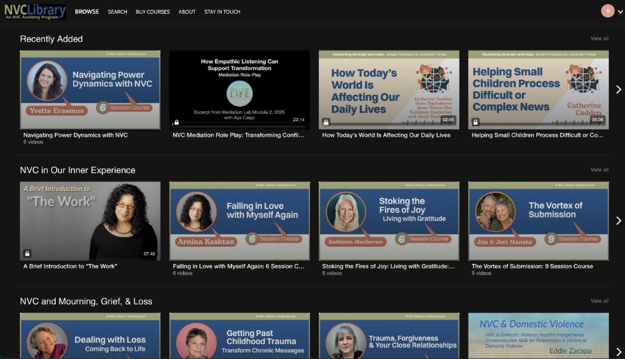View all Recently Added videos

(x=599, y=39)
